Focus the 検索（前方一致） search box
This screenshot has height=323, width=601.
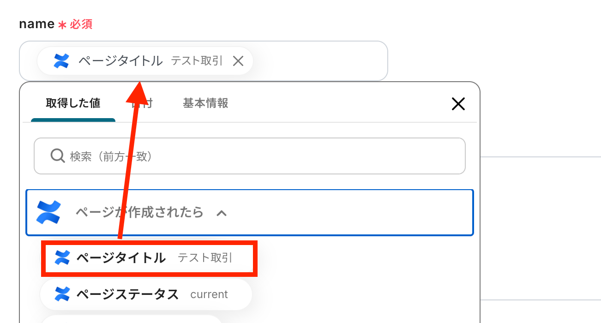[x=258, y=156]
